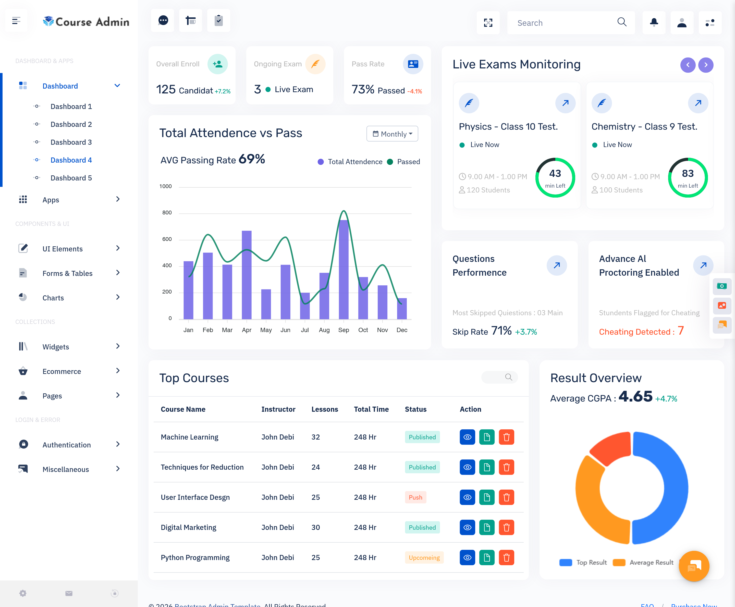Toggle Passed series in chart legend
This screenshot has width=735, height=607.
[404, 162]
